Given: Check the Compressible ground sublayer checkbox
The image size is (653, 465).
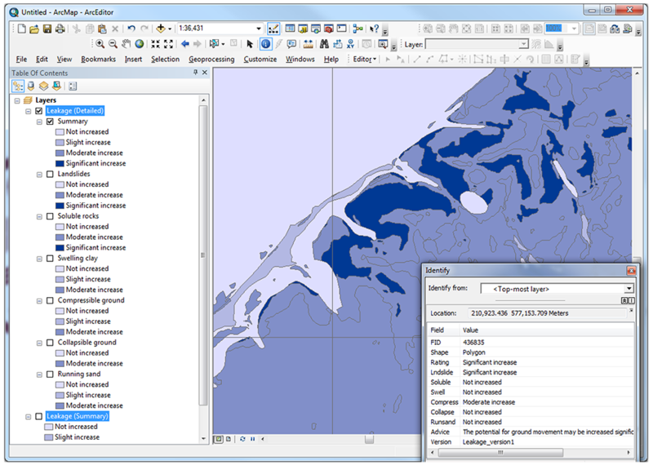Looking at the screenshot, I should point(50,300).
